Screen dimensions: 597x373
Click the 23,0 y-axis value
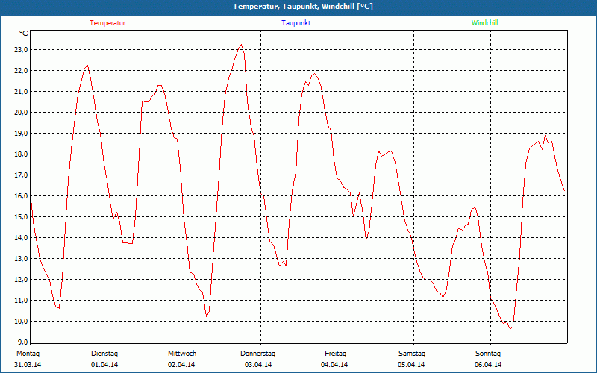(22, 50)
